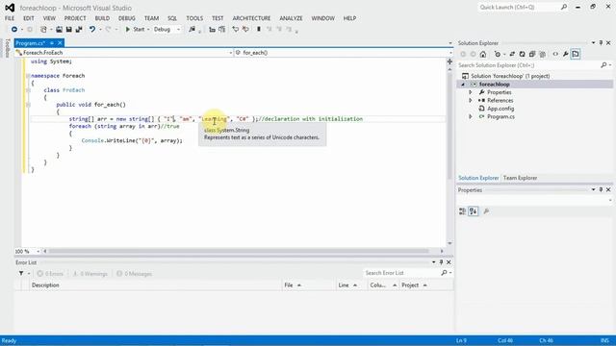Open the Error List filter dropdown
Image resolution: width=616 pixels, height=346 pixels.
pyautogui.click(x=23, y=273)
